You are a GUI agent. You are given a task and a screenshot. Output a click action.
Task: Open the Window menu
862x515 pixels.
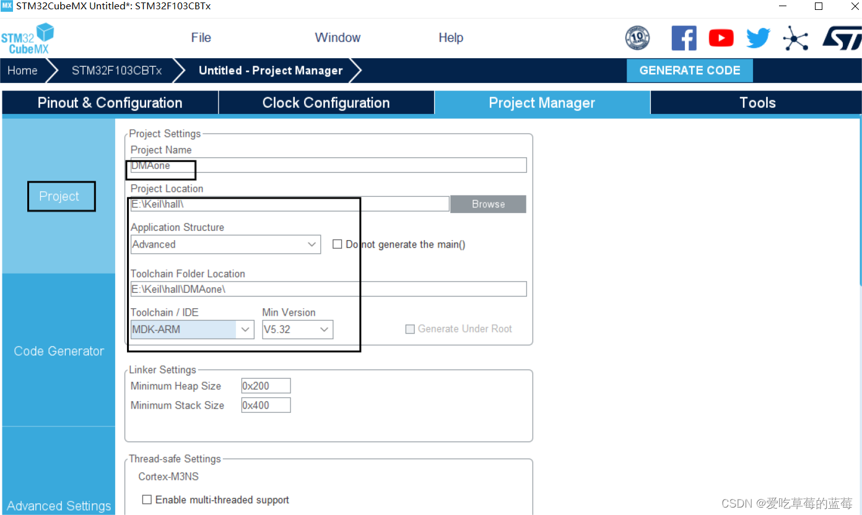337,38
